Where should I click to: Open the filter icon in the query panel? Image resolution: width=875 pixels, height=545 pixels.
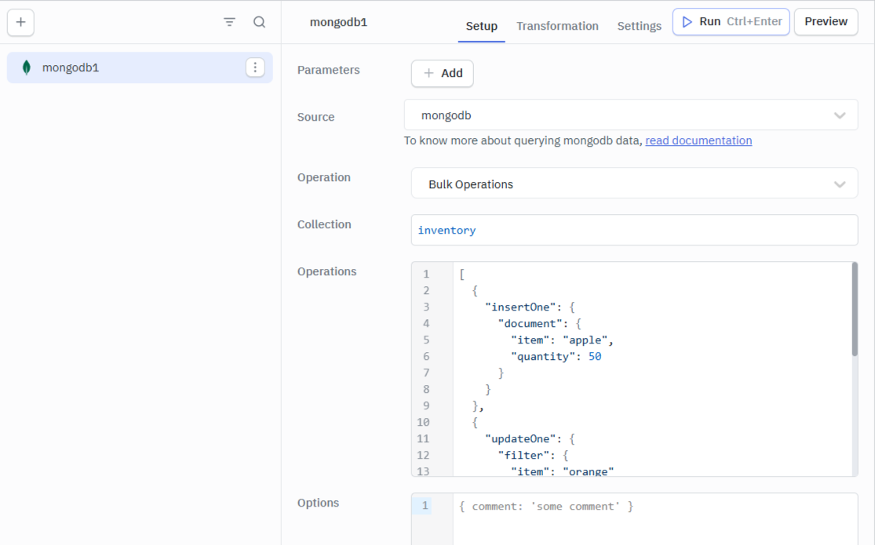228,22
